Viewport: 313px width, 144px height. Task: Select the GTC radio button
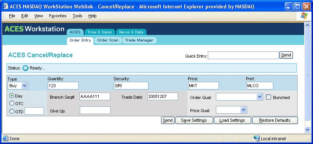[x=12, y=103]
